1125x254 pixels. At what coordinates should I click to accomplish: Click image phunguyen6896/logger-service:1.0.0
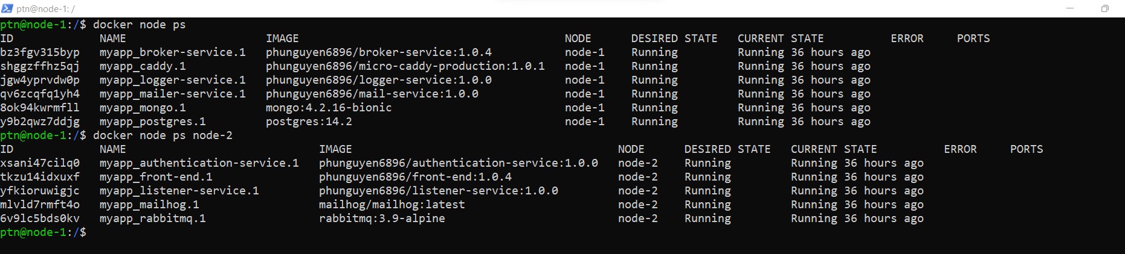pos(379,80)
